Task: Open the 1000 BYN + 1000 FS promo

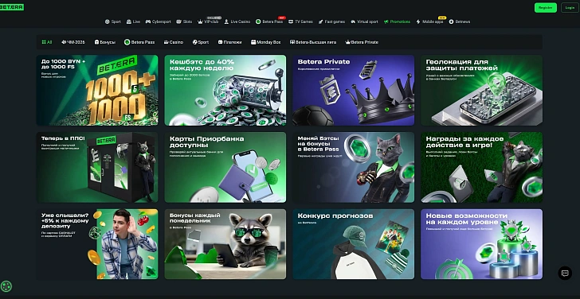Action: [97, 90]
